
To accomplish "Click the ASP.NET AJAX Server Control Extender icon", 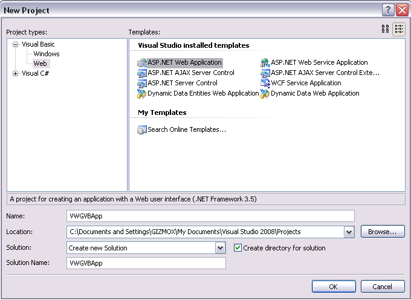I will pyautogui.click(x=265, y=73).
